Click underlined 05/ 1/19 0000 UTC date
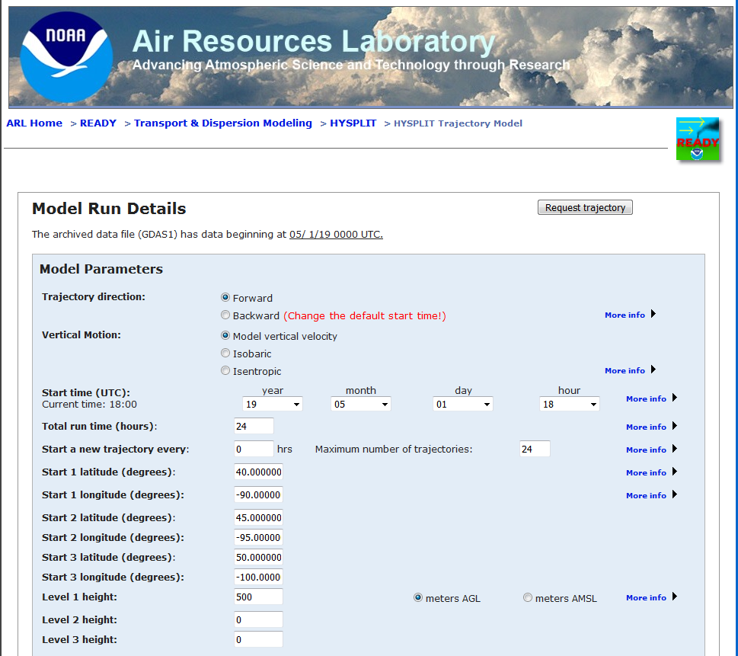The height and width of the screenshot is (656, 738). coord(336,234)
